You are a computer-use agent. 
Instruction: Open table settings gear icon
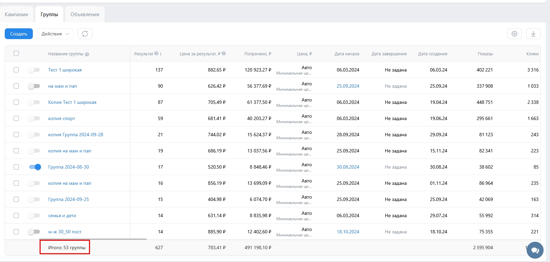pos(514,34)
